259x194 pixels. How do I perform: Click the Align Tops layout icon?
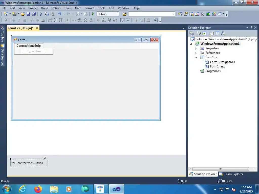(32, 20)
